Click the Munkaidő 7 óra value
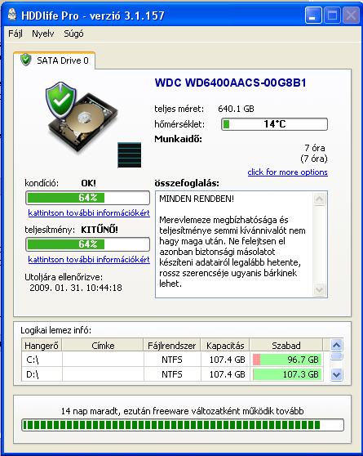The width and height of the screenshot is (363, 456). click(315, 148)
